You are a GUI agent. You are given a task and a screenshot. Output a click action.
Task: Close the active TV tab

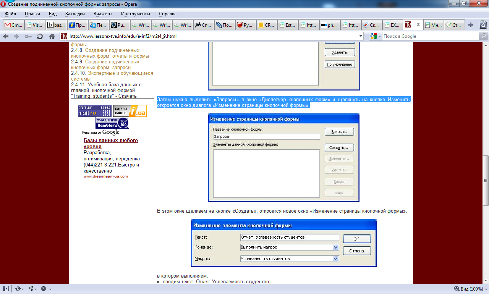(418, 25)
